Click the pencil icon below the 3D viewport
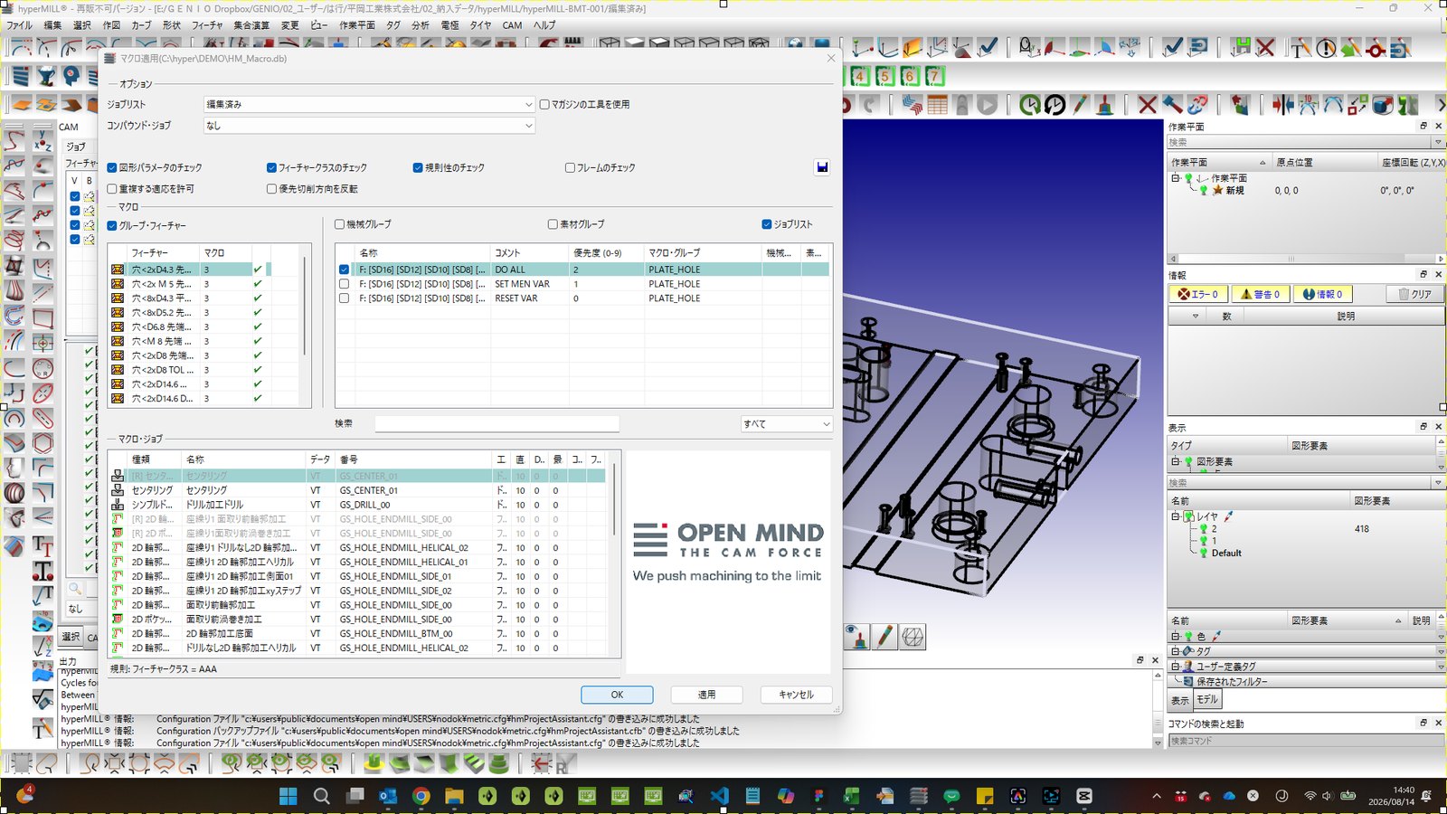The width and height of the screenshot is (1447, 814). click(x=884, y=637)
